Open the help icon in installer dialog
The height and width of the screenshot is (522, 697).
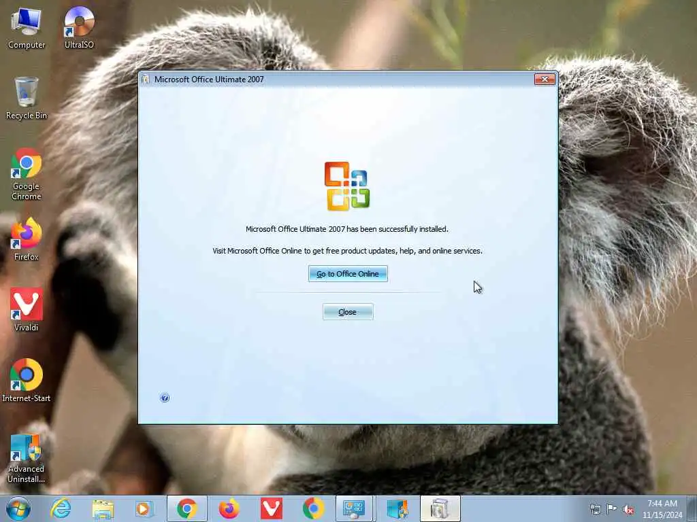165,398
